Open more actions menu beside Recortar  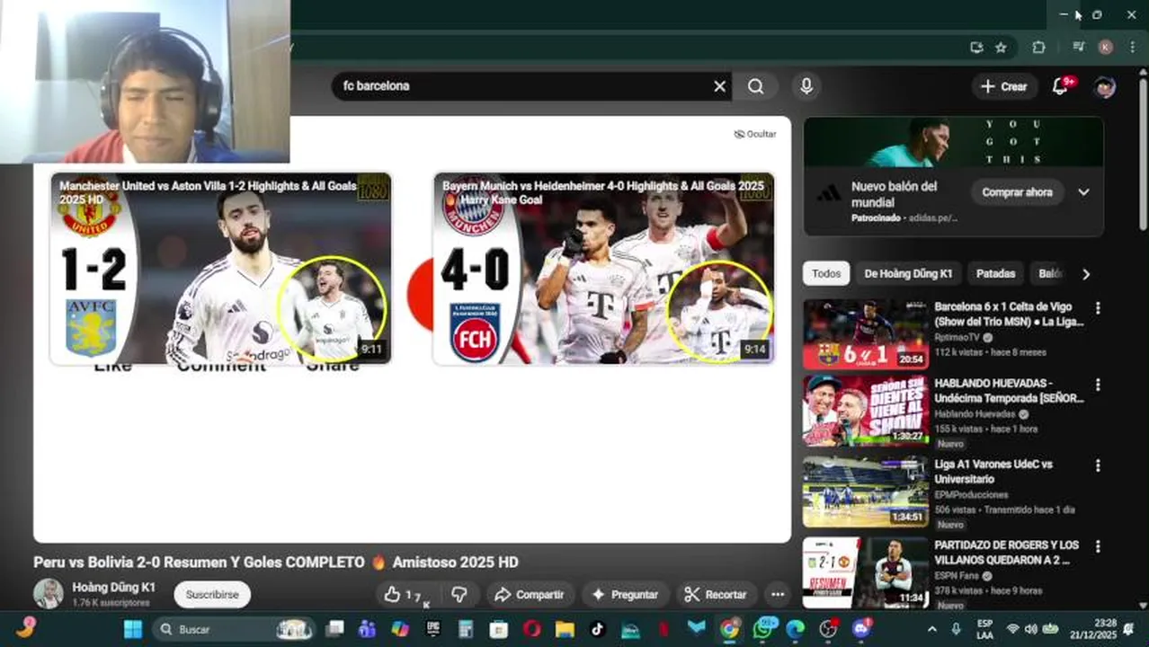(778, 595)
